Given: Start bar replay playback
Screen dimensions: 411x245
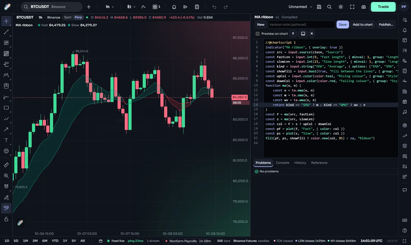Looking at the screenshot, I should point(186,7).
